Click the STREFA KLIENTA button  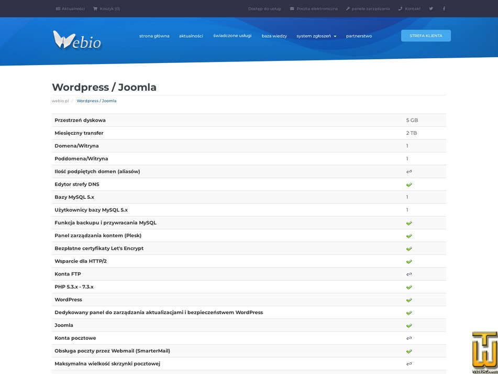[426, 36]
